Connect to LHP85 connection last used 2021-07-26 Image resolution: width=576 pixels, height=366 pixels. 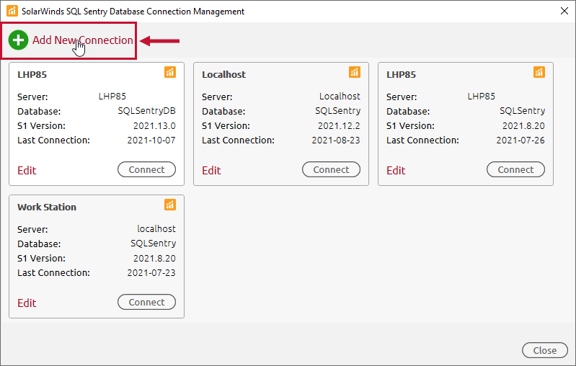[515, 169]
